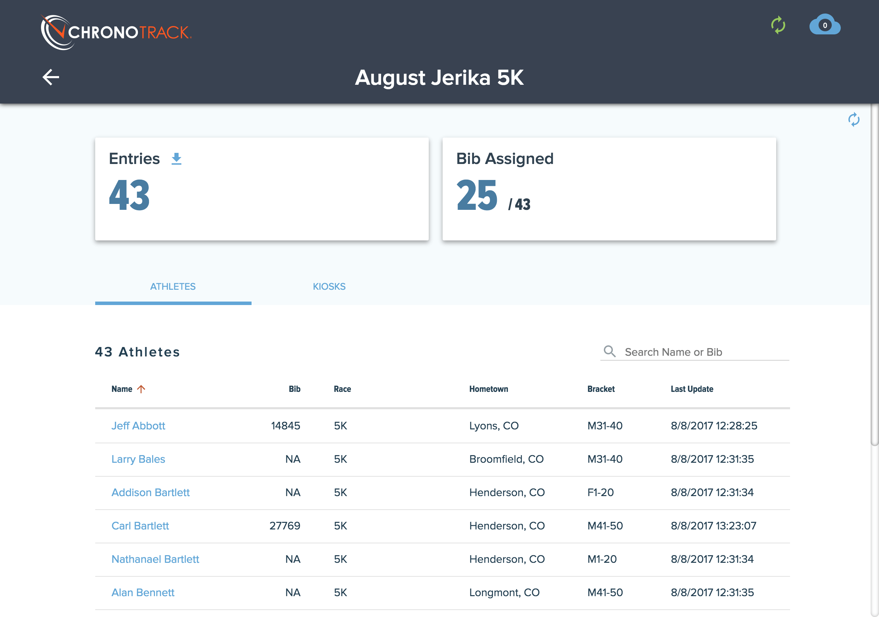Click the ChronoTrack logo

click(116, 32)
